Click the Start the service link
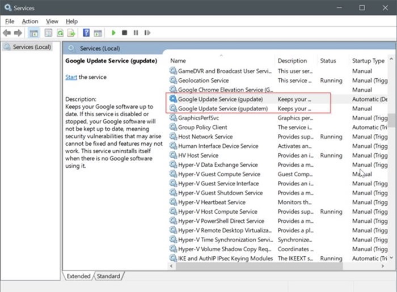This screenshot has width=397, height=292. click(x=71, y=77)
